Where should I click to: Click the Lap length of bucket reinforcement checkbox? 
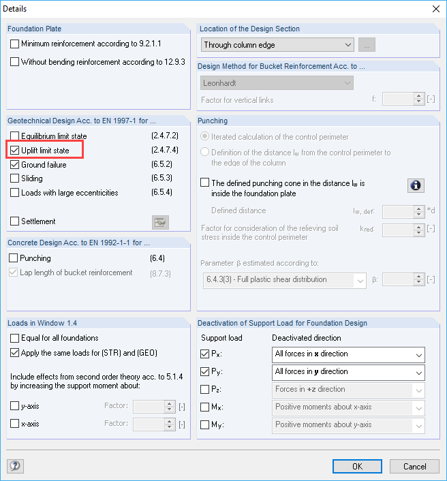click(x=13, y=273)
